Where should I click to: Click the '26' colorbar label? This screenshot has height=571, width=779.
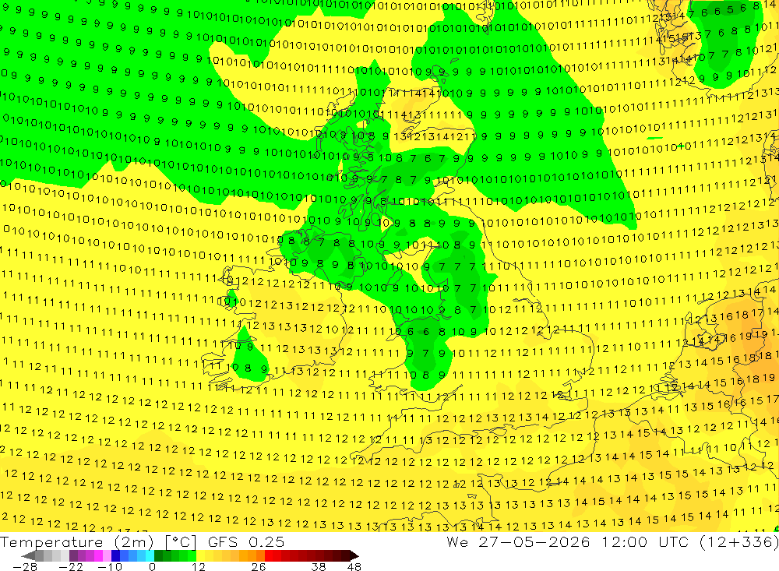[259, 567]
